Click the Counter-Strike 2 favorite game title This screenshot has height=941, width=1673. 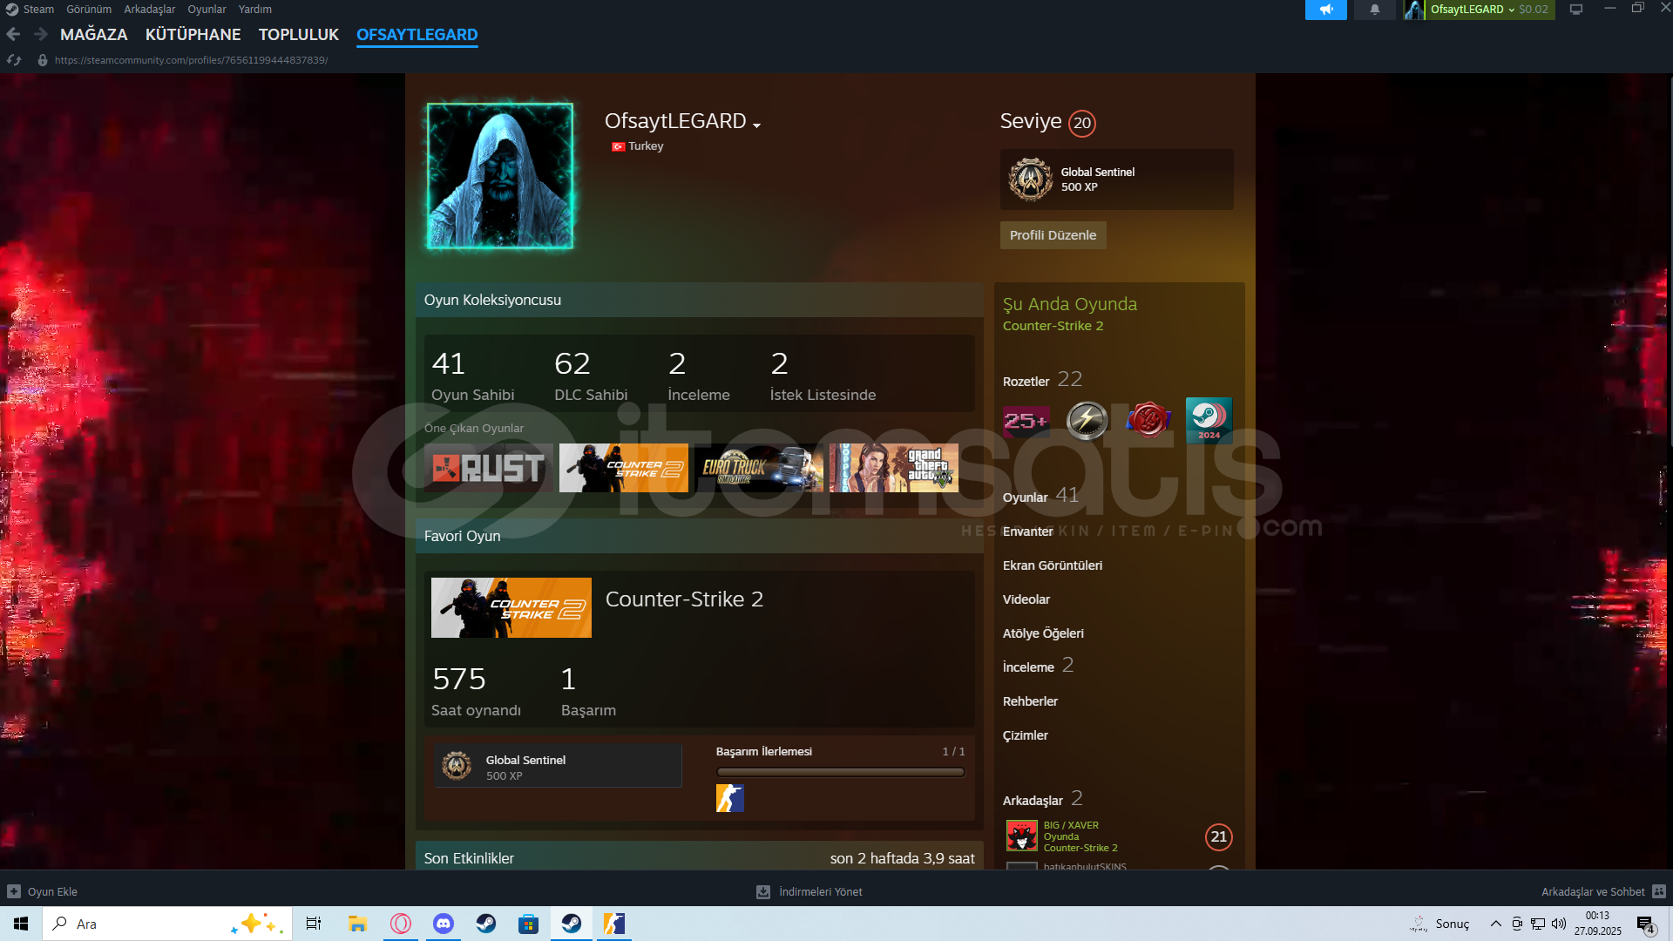(x=684, y=599)
